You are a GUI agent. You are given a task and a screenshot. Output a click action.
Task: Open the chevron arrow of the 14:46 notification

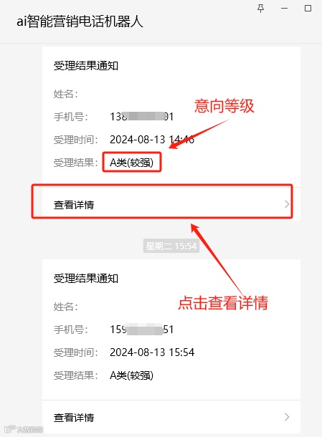tap(287, 204)
